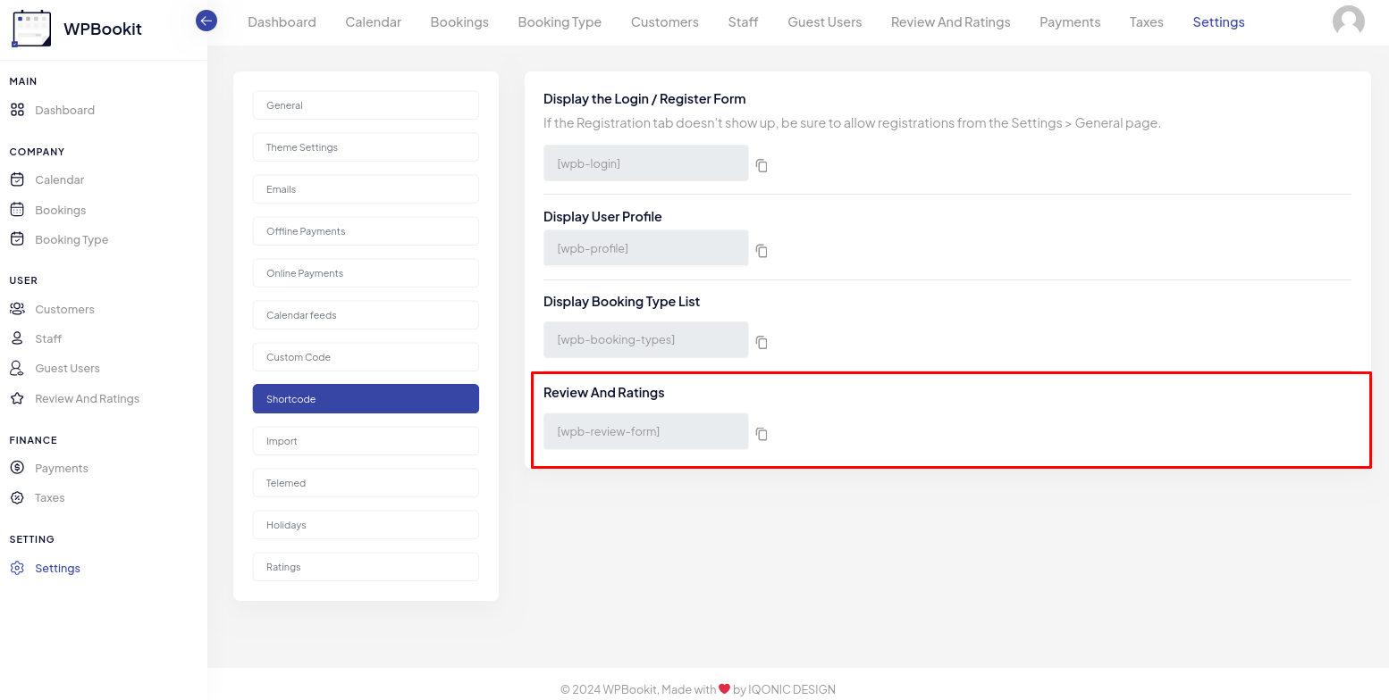Copy the wpb-login shortcode
The image size is (1389, 700).
762,165
